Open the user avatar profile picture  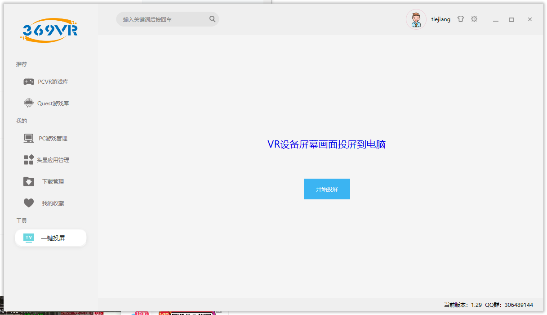coord(416,19)
